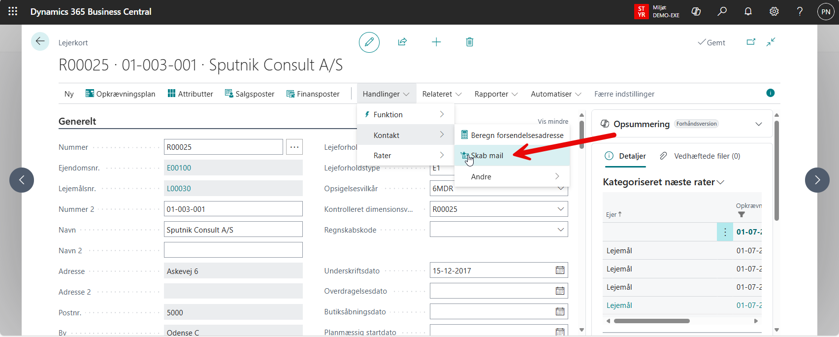Click the pencil edit icon
839x337 pixels.
[369, 42]
